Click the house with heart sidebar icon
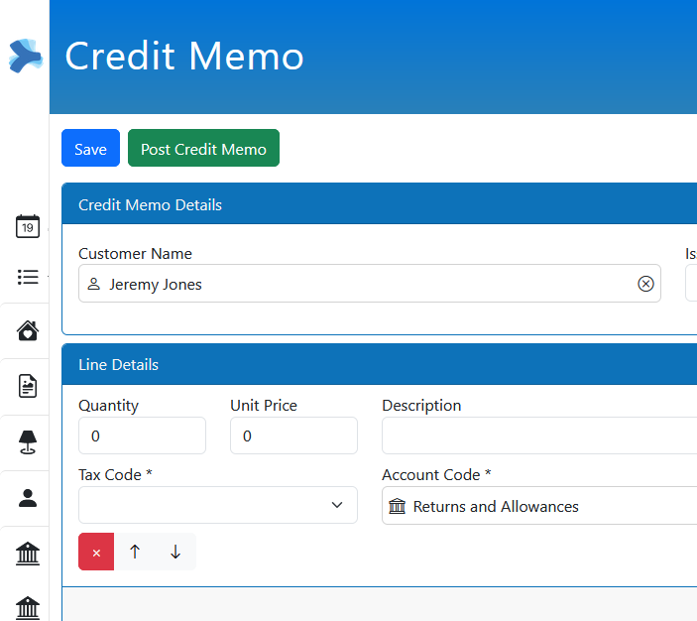697x621 pixels. (x=28, y=330)
